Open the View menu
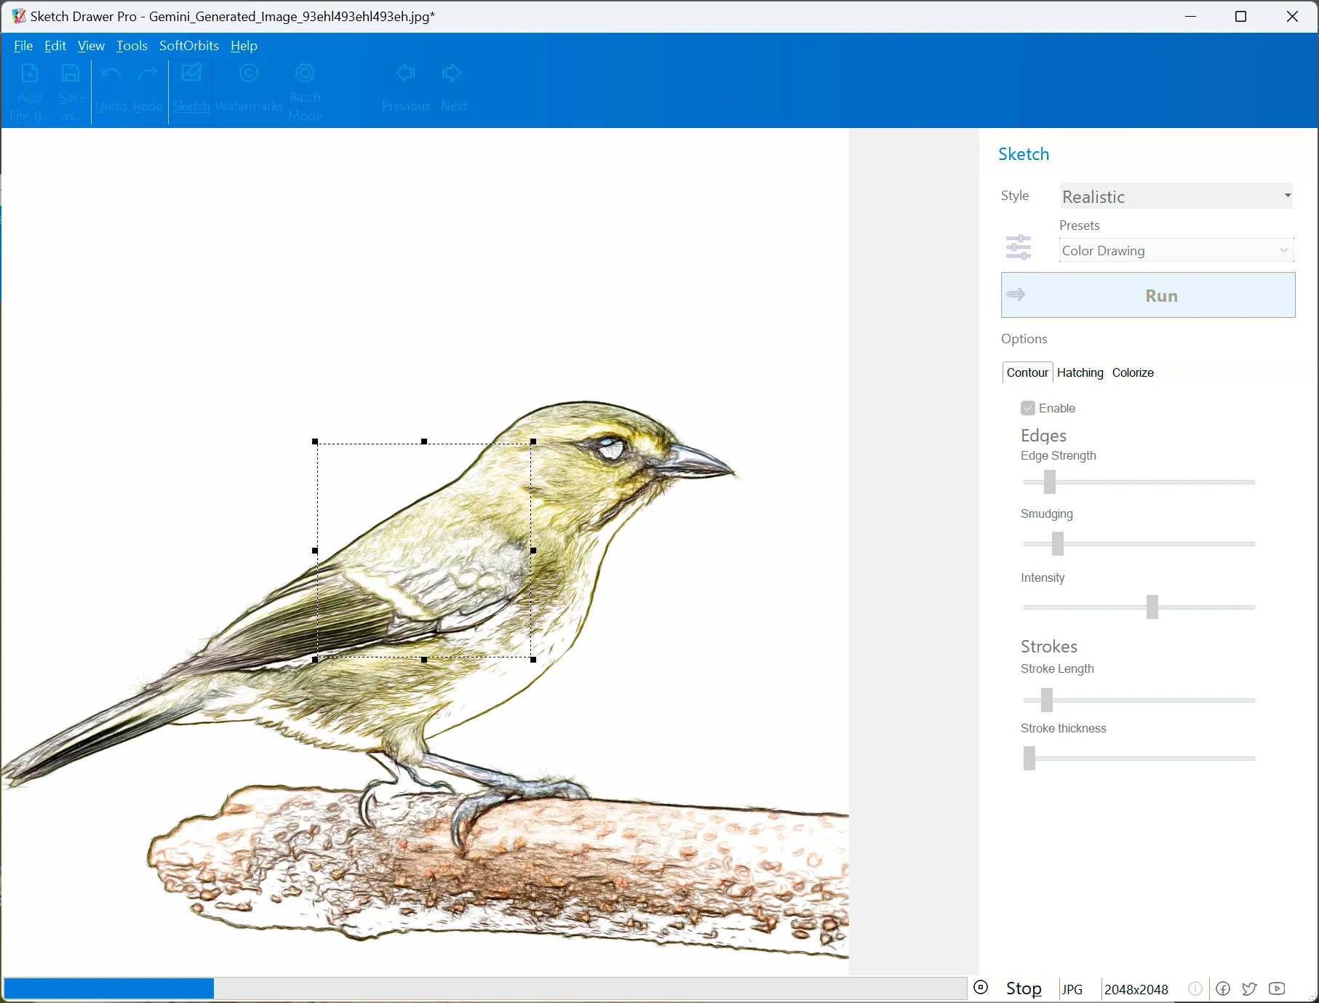Screen dimensions: 1319x1003 (91, 46)
